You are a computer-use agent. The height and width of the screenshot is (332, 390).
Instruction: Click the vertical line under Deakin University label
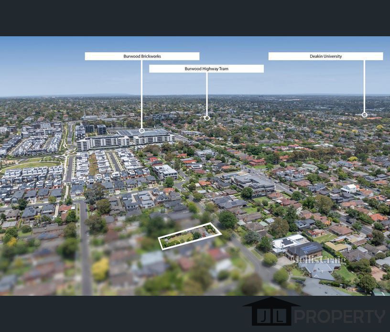coord(364,86)
